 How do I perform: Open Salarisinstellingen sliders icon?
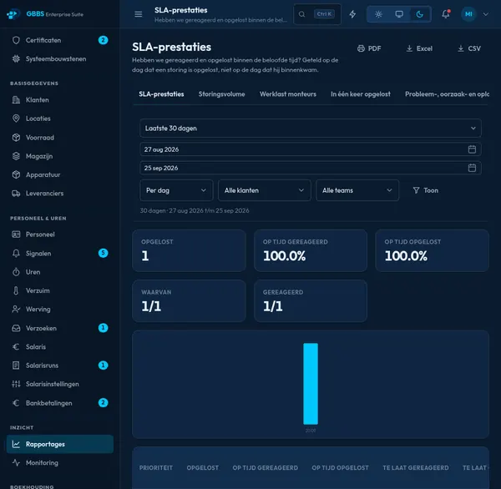pos(16,384)
